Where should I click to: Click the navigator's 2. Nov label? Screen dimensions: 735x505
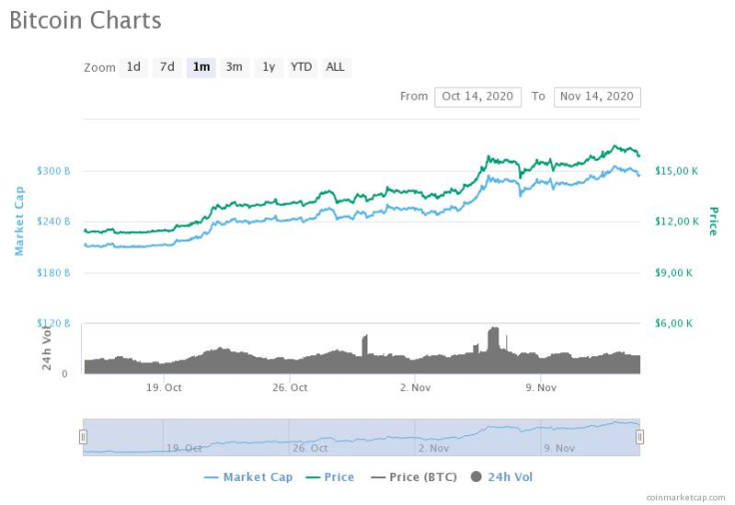[433, 448]
